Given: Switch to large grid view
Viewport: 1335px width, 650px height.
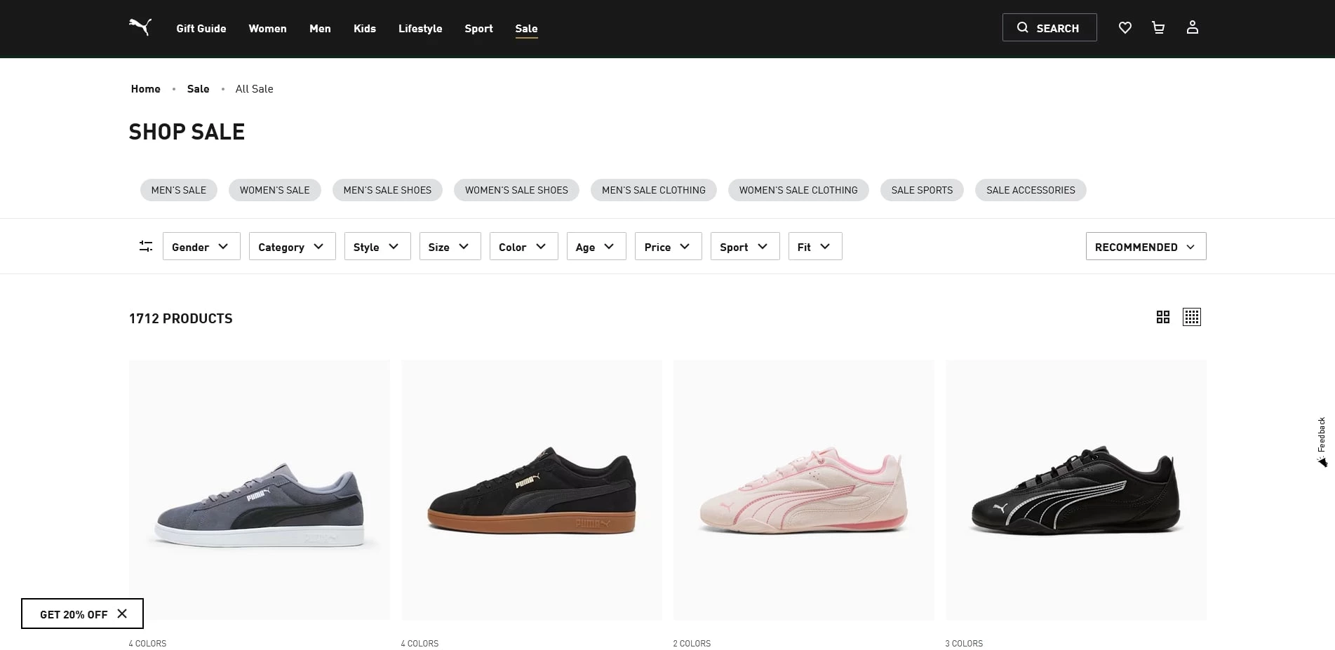Looking at the screenshot, I should (1162, 317).
